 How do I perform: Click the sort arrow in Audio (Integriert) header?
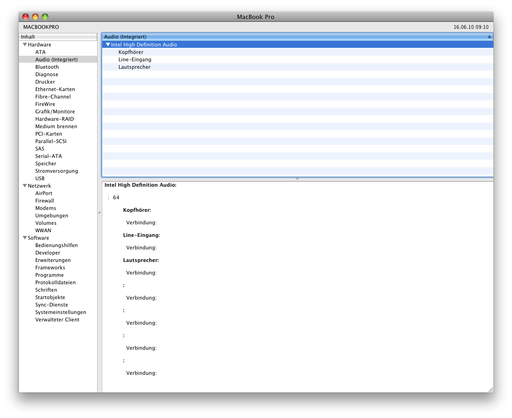pos(489,37)
